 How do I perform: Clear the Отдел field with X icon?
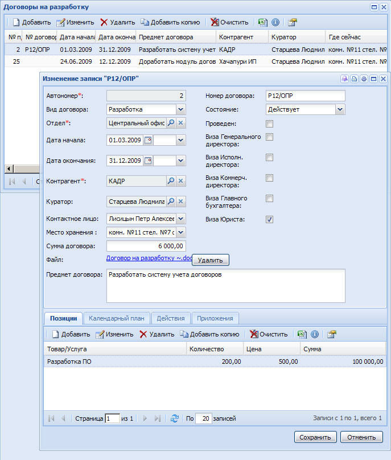click(x=181, y=123)
